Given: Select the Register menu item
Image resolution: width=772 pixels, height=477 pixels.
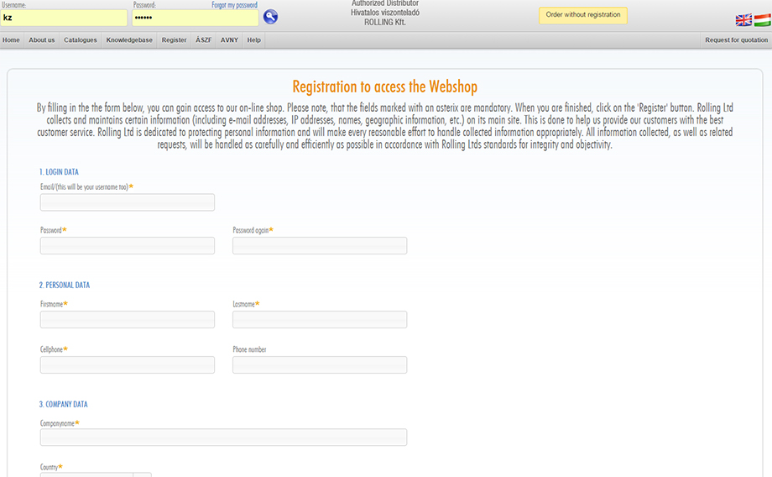Looking at the screenshot, I should [174, 40].
